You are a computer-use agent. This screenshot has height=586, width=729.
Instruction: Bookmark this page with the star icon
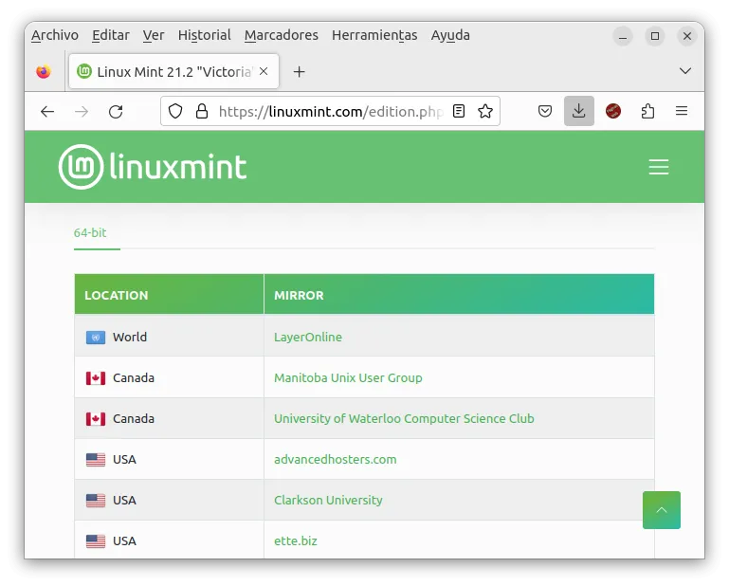[485, 111]
